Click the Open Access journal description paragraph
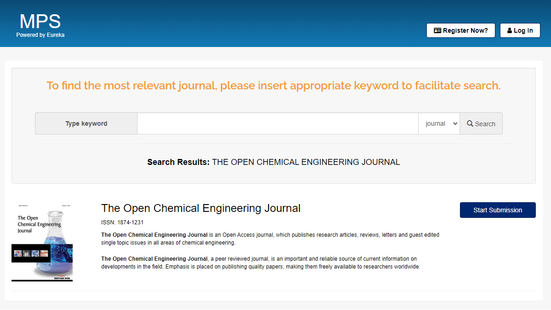The width and height of the screenshot is (551, 310). point(270,239)
